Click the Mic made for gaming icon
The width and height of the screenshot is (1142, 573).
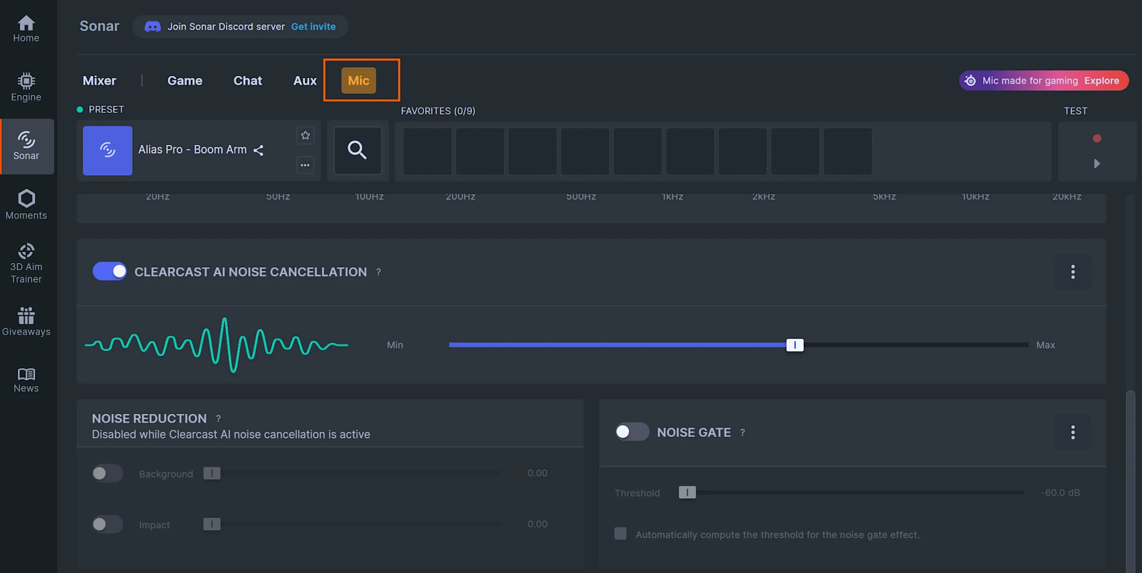pyautogui.click(x=970, y=81)
